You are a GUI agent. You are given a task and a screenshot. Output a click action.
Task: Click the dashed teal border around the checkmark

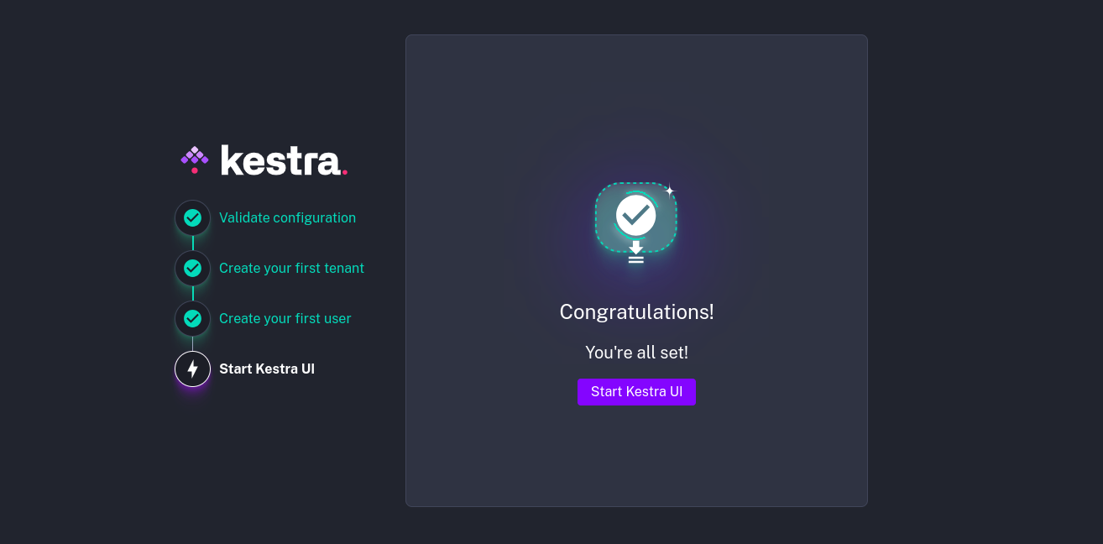[x=596, y=218]
